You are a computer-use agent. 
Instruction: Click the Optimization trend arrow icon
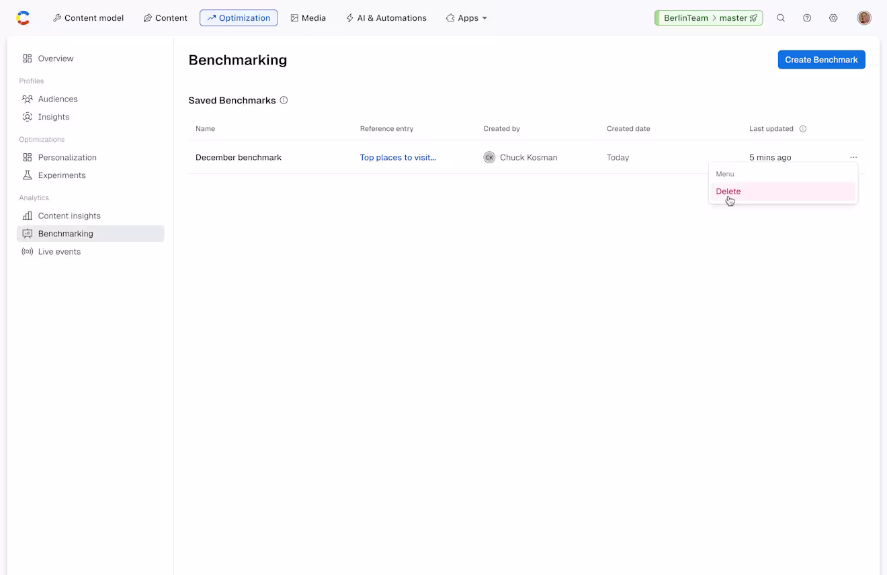pos(212,18)
